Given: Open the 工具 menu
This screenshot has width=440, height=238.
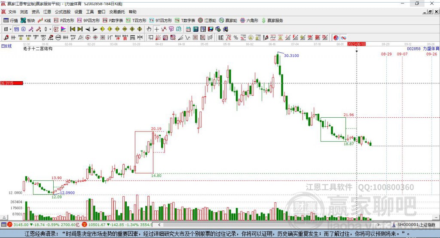Looking at the screenshot, I should pyautogui.click(x=90, y=12).
